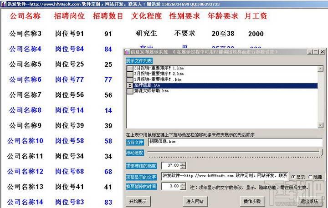Image resolution: width=328 pixels, height=208 pixels.
Task: Click the 滚动速度 slider track middle
Action: click(x=234, y=152)
